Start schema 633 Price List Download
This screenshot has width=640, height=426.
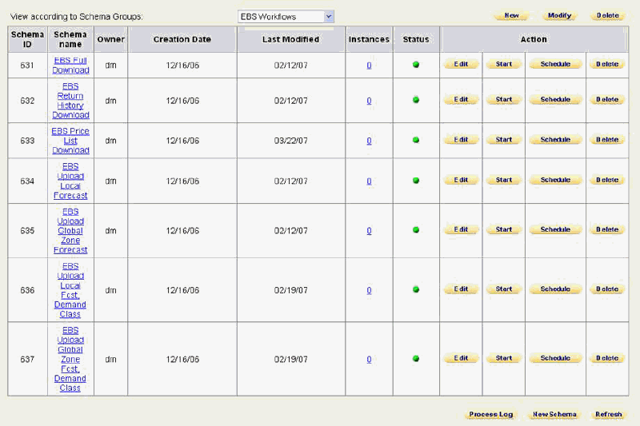[x=504, y=140]
